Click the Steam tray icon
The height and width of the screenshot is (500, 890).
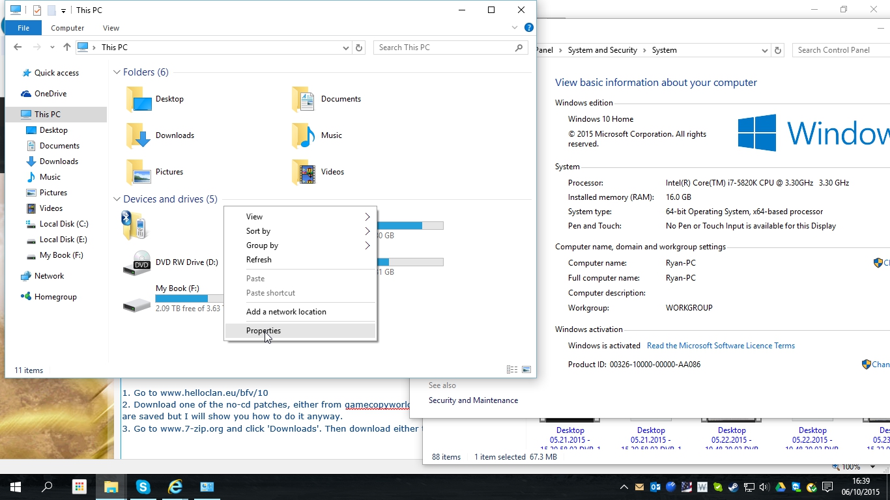pos(733,487)
